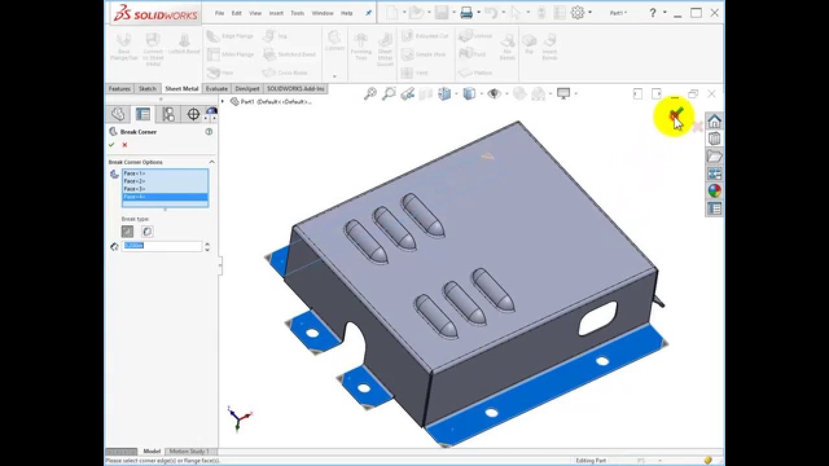The height and width of the screenshot is (466, 829).
Task: Open the File menu
Action: tap(220, 13)
